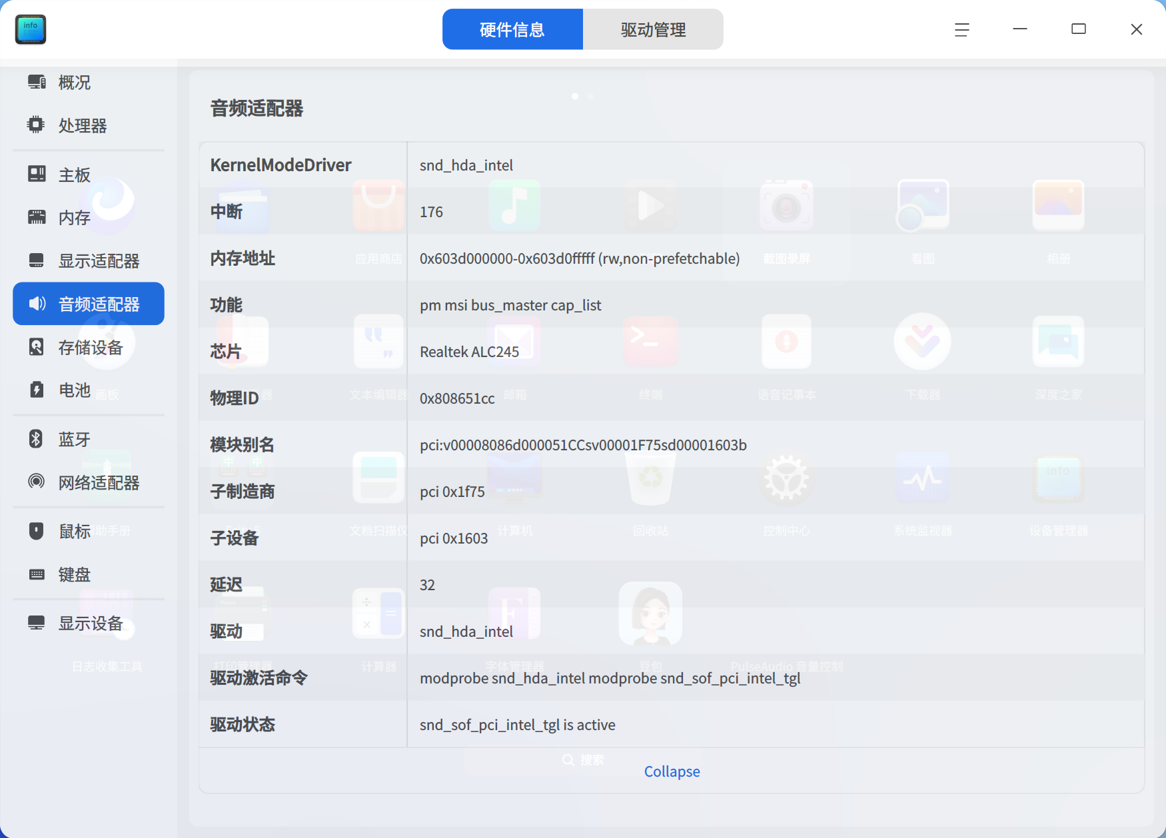Minimize the device manager window
This screenshot has height=838, width=1166.
(1020, 29)
